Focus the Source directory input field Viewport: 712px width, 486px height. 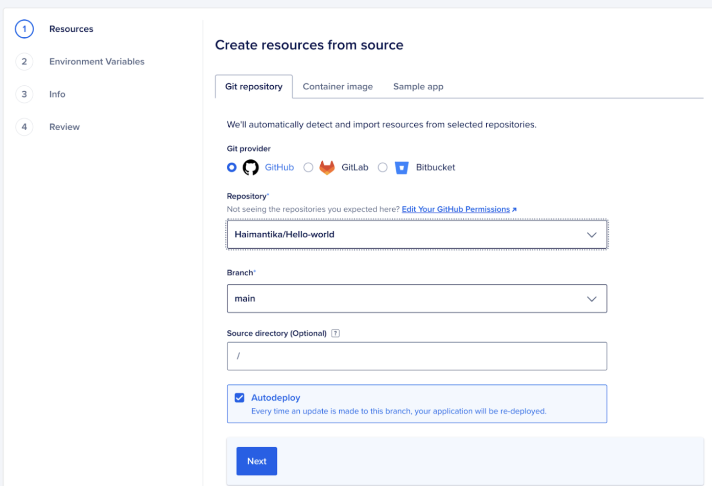(x=417, y=356)
